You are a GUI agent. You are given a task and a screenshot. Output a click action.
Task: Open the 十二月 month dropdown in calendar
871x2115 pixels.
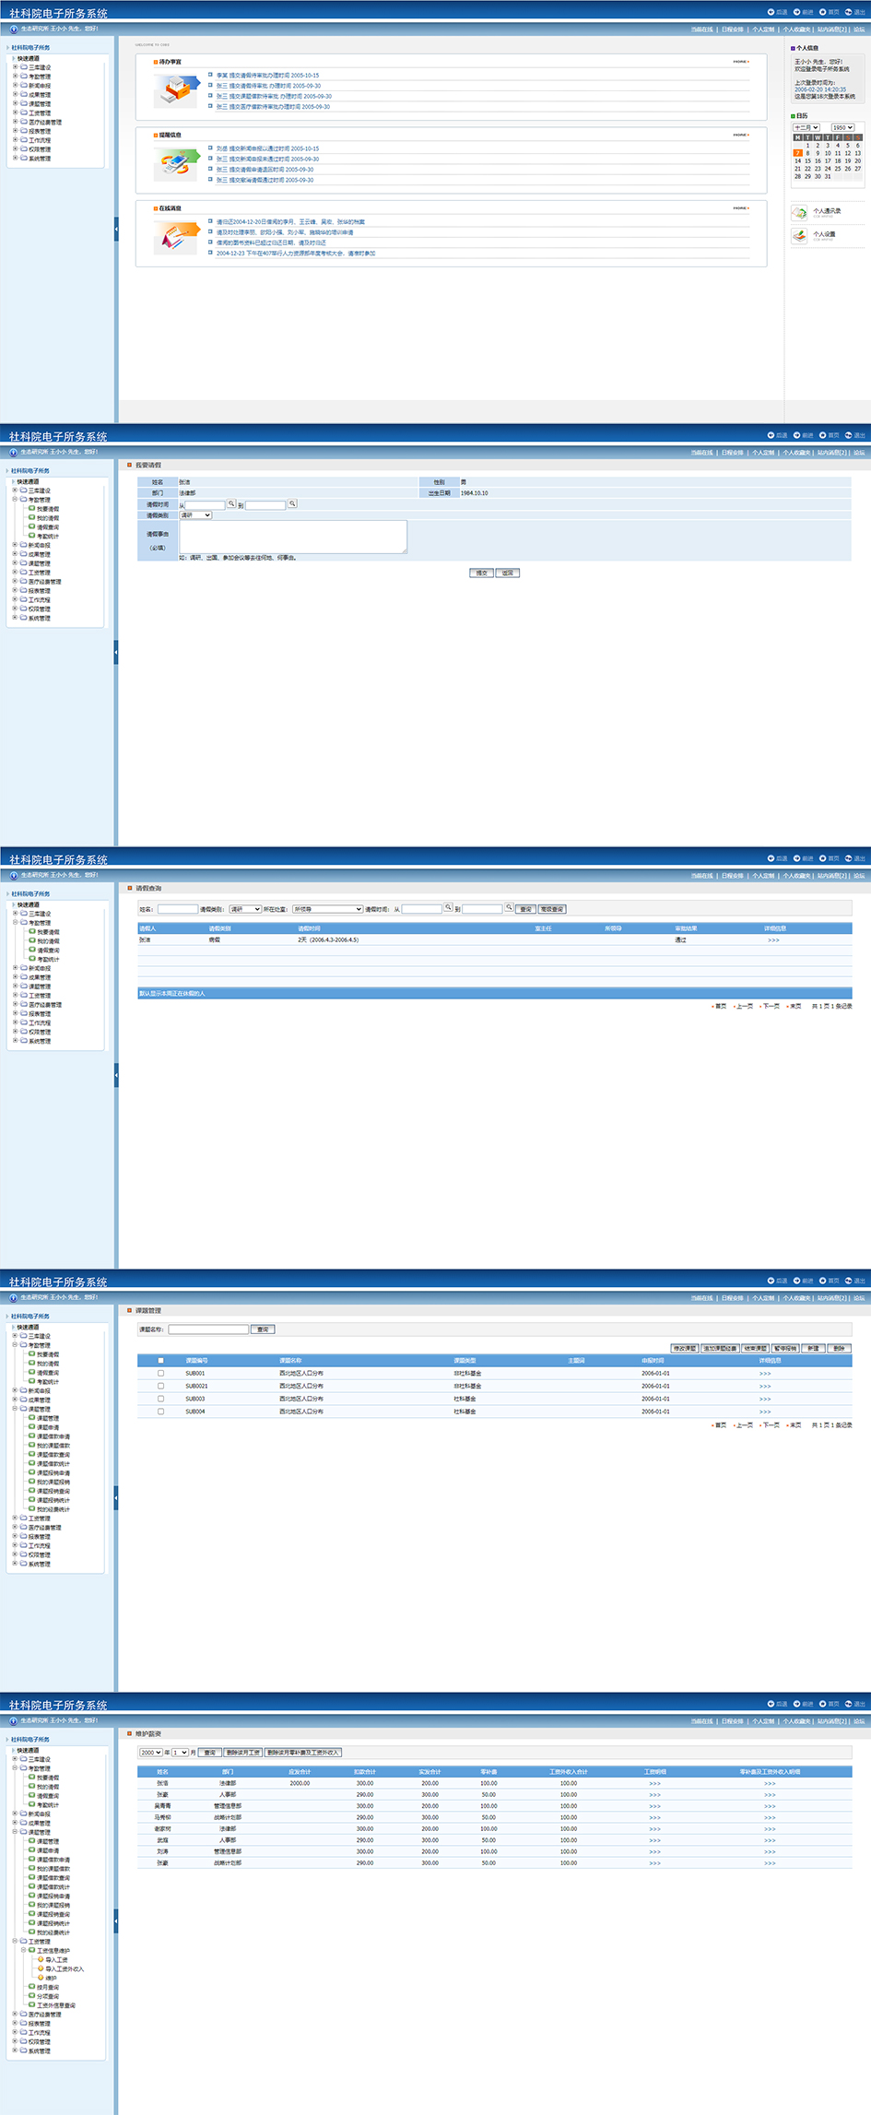tap(806, 127)
